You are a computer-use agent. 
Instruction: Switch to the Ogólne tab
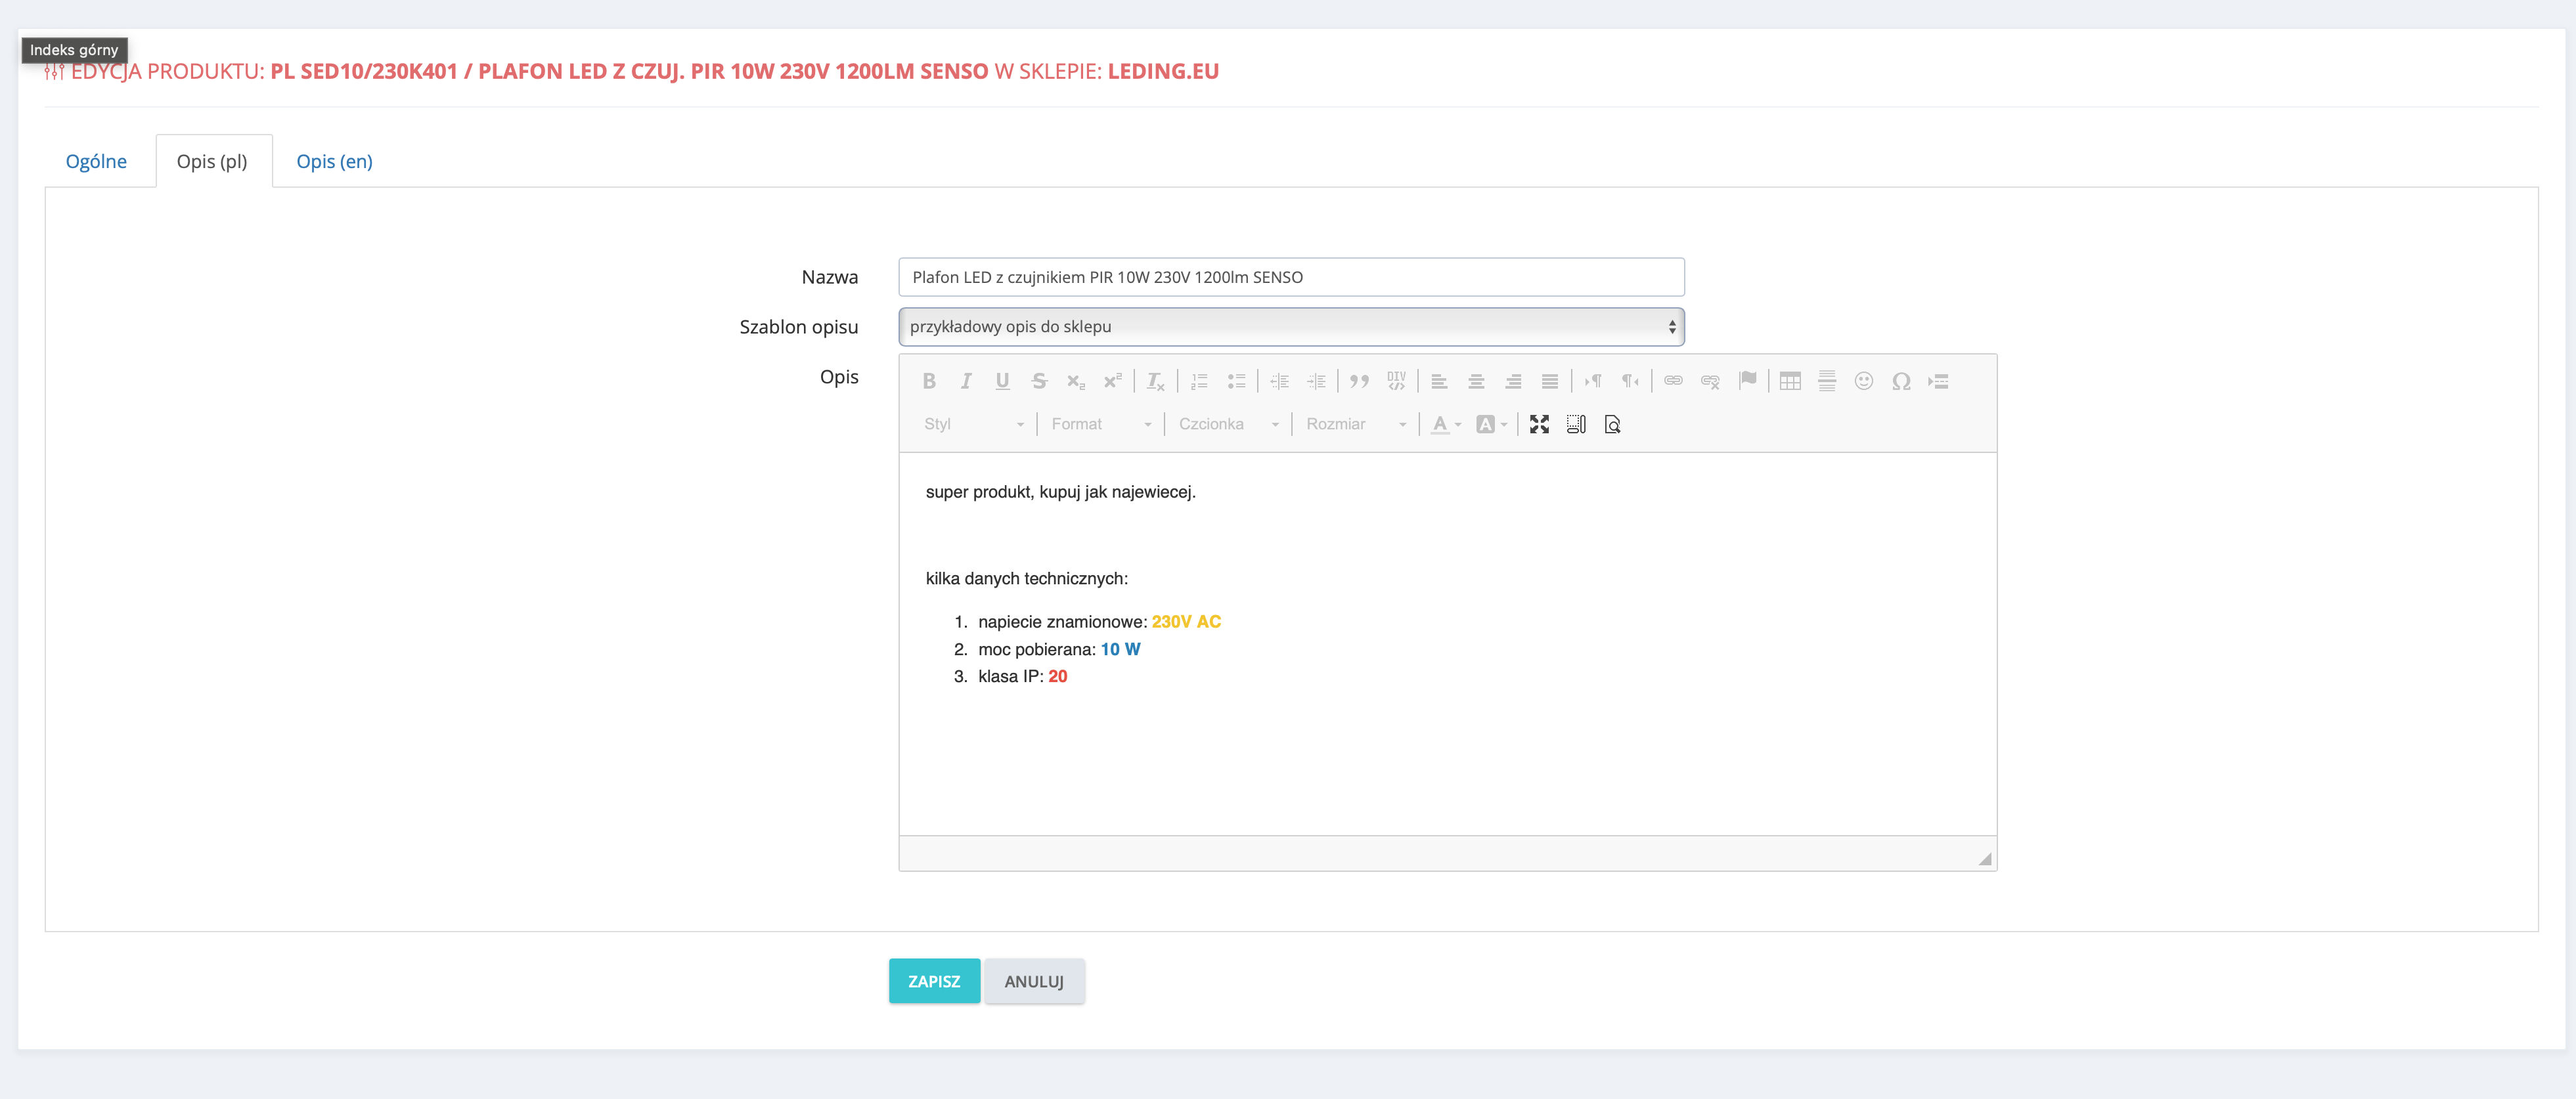click(96, 161)
